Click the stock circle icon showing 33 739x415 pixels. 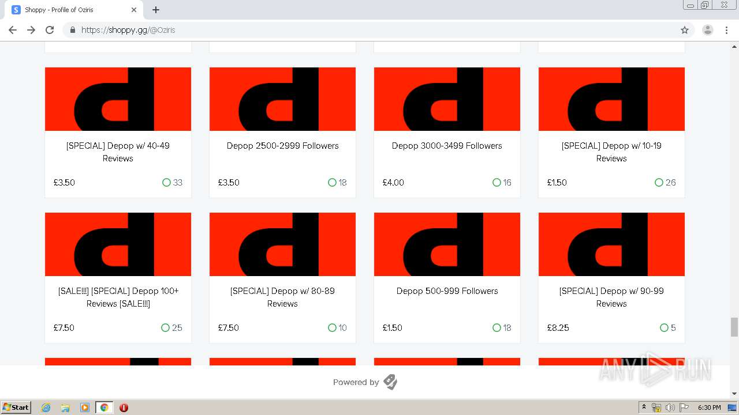pos(166,183)
